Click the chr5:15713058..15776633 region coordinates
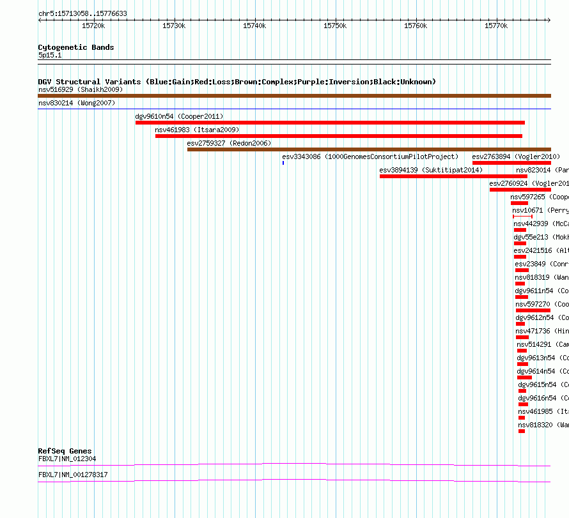 [x=82, y=14]
